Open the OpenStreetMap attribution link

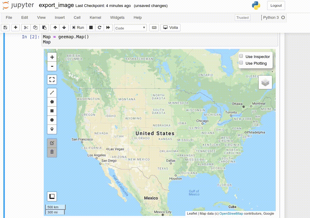(x=231, y=213)
